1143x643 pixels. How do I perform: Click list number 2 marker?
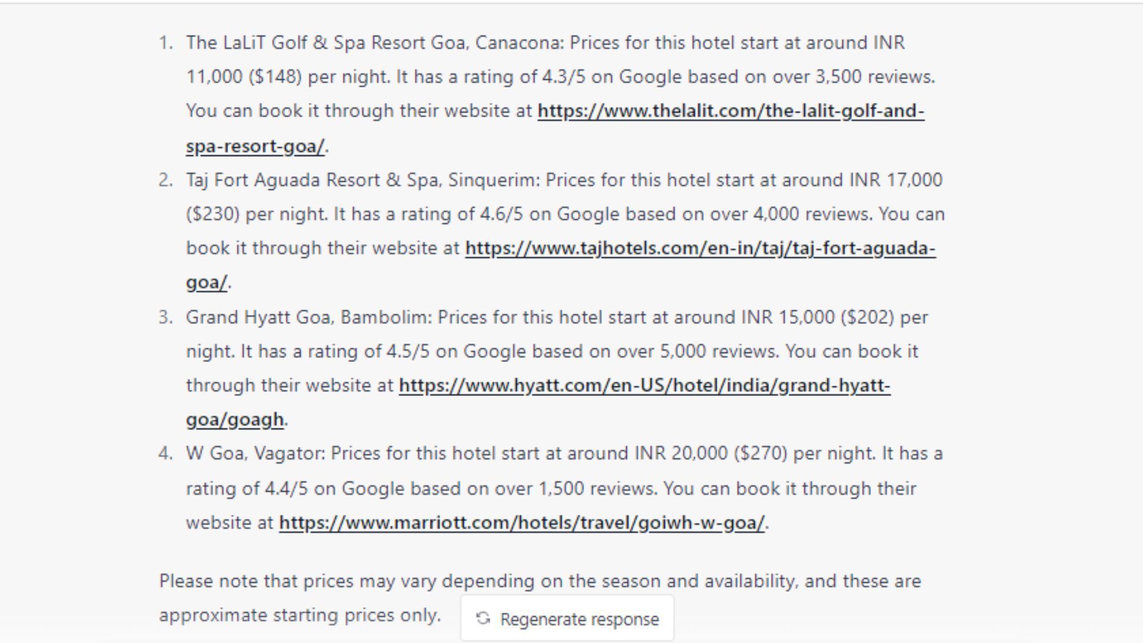click(165, 180)
